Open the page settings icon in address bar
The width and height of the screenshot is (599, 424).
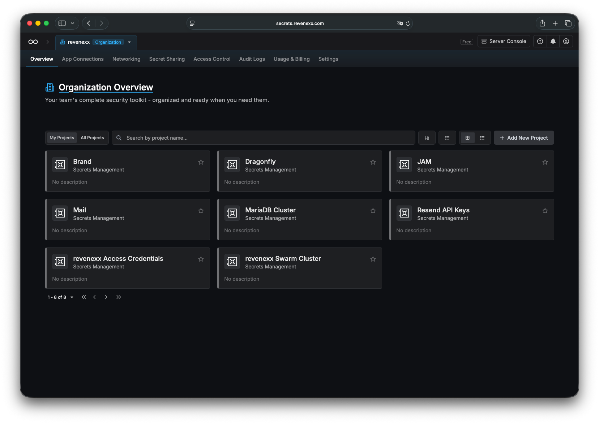click(x=192, y=23)
